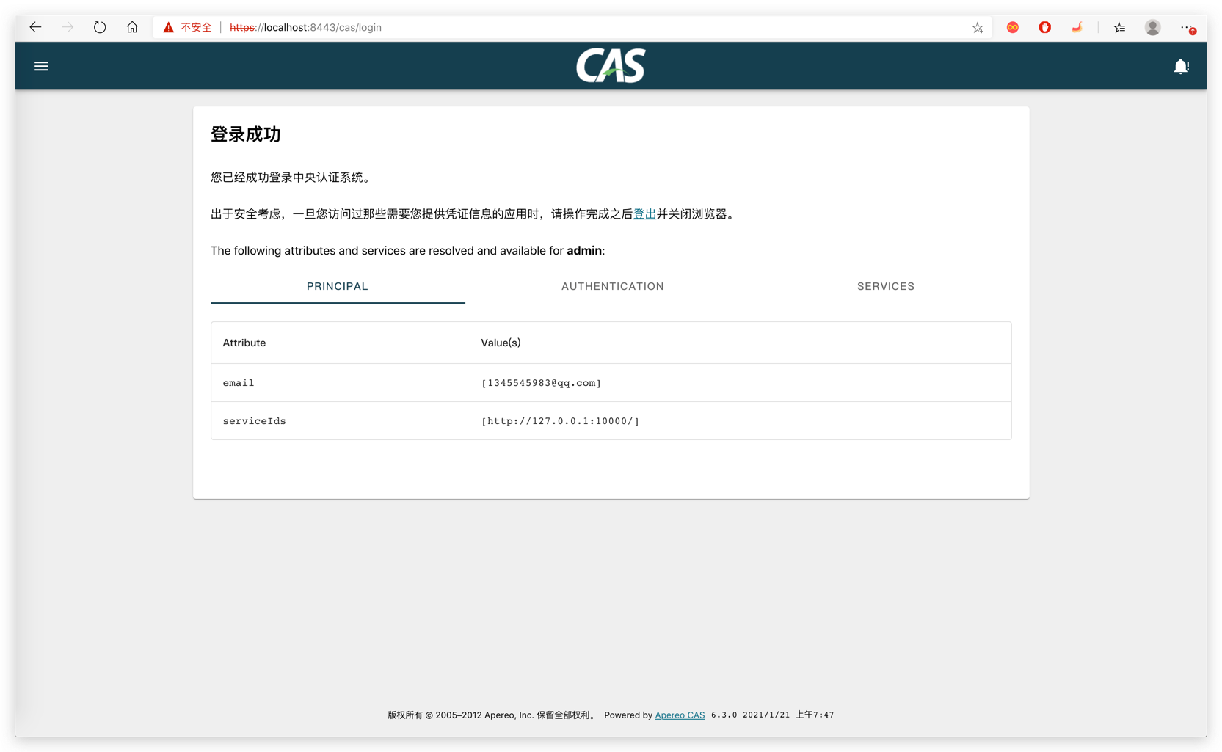Click the 6.3.0 version text in footer
The image size is (1222, 752).
coord(724,715)
